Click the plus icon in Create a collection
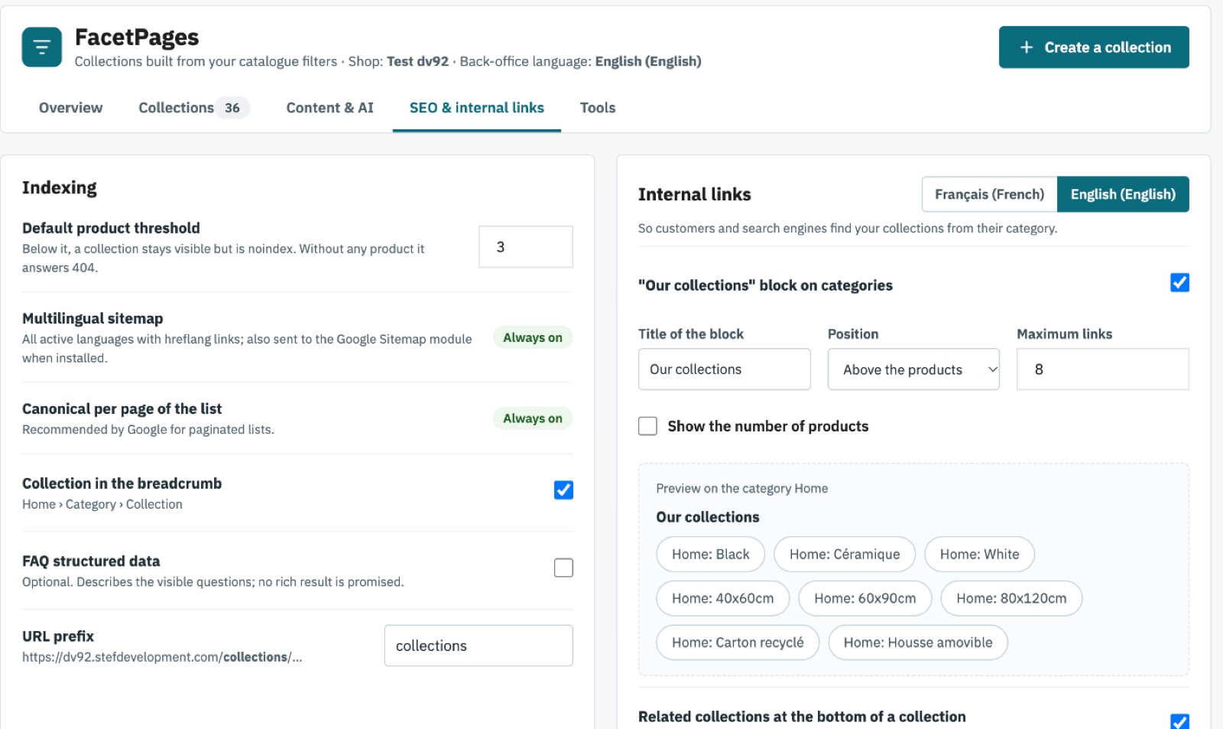The image size is (1223, 729). tap(1027, 47)
